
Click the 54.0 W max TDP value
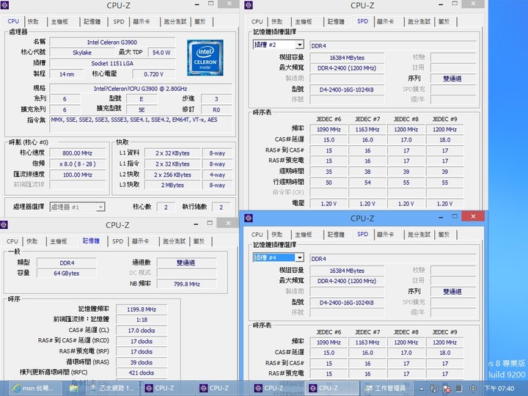click(161, 53)
